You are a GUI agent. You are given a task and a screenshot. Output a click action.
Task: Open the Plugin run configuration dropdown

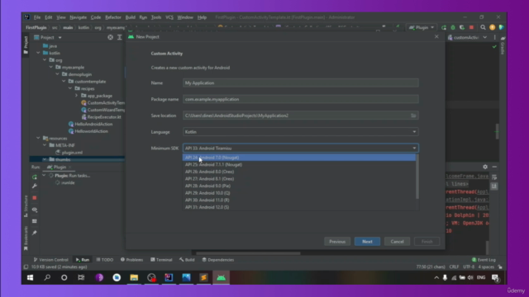422,27
